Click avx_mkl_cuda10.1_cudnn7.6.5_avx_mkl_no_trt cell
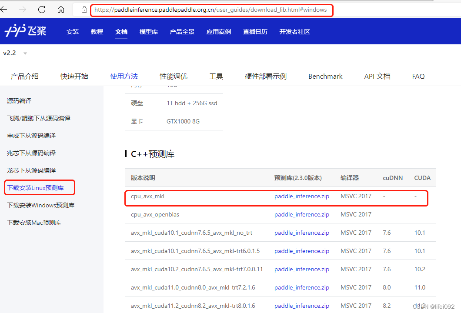 (191, 233)
